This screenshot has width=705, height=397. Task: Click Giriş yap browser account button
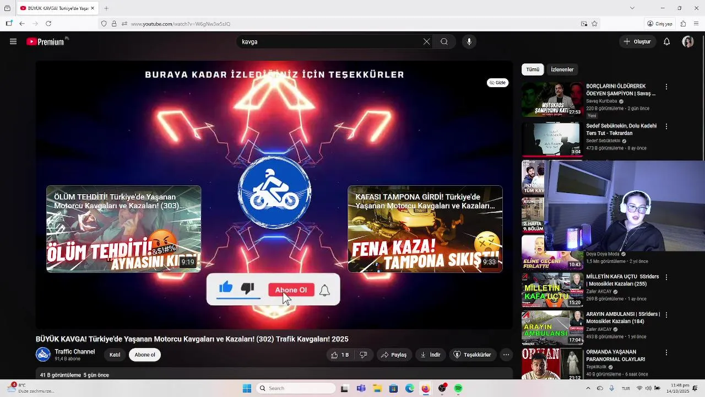(660, 24)
